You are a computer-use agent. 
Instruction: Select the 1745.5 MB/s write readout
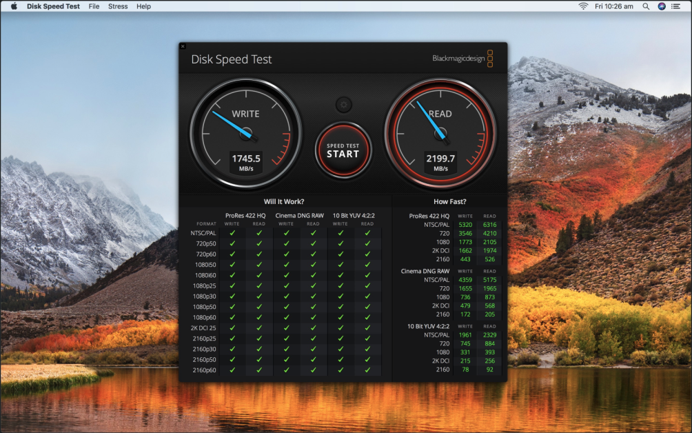point(246,161)
